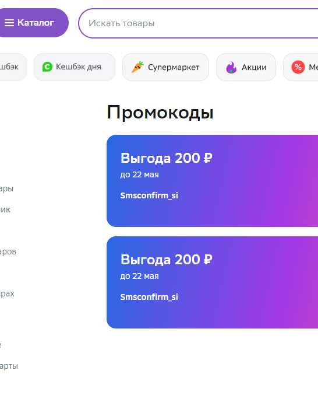Open the Кешбэк дня chip
This screenshot has height=395, width=318.
coord(75,67)
